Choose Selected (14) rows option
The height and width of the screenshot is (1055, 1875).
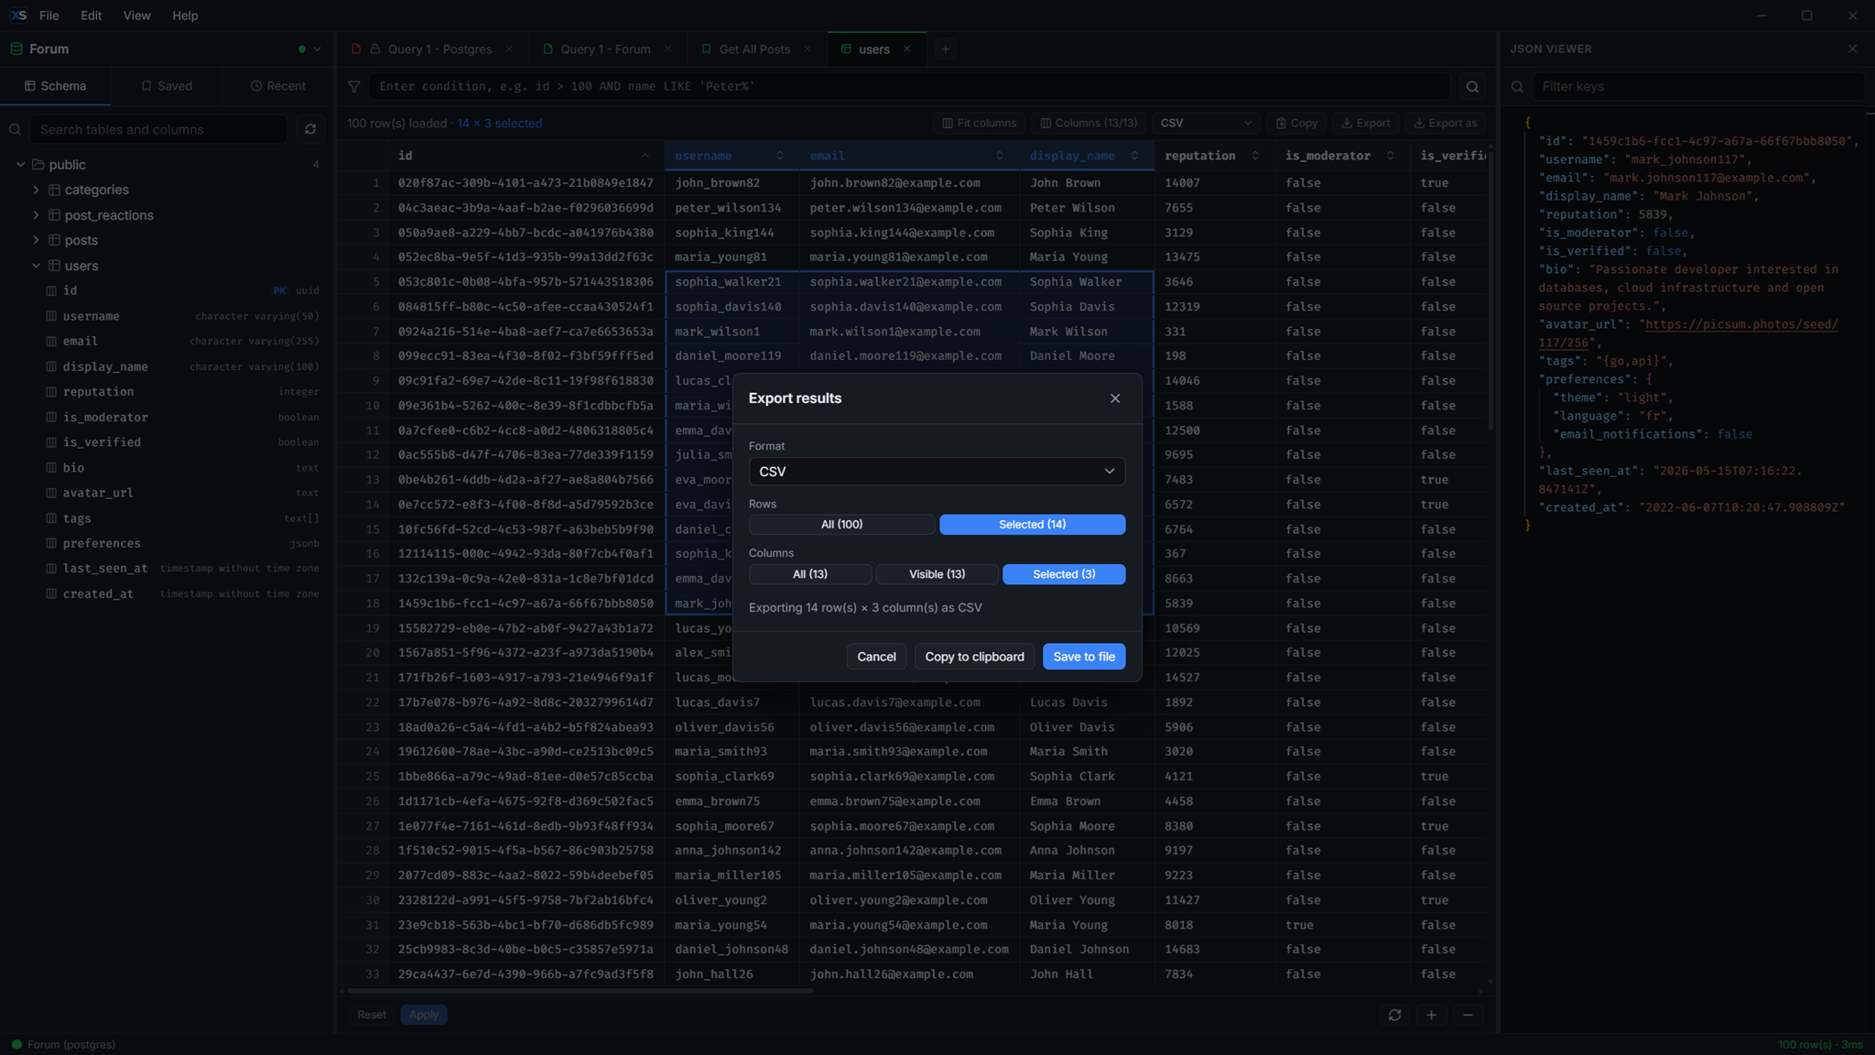(x=1032, y=525)
